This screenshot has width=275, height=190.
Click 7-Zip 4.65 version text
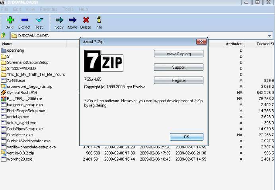point(93,79)
